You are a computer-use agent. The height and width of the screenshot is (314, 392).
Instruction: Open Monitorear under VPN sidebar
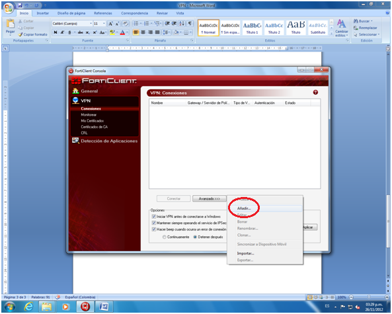click(89, 115)
